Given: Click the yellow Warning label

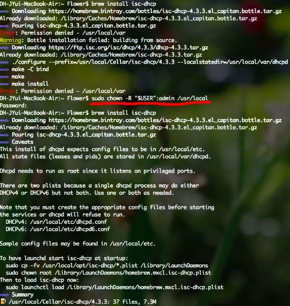Looking at the screenshot, I should [x=11, y=40].
